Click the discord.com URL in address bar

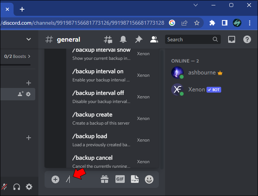click(x=82, y=23)
